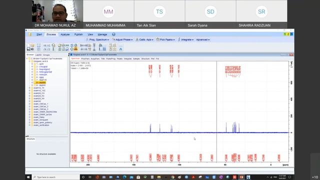Open the Title tab
This screenshot has width=320, height=180.
[x=103, y=59]
